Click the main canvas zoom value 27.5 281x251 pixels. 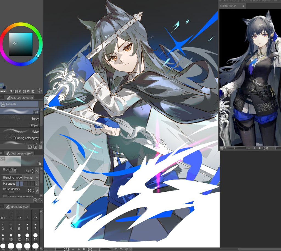67,249
